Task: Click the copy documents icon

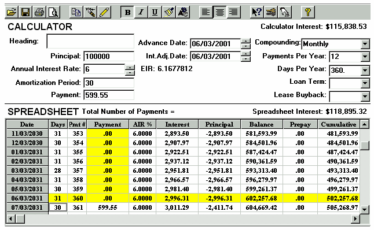Action: pyautogui.click(x=76, y=12)
